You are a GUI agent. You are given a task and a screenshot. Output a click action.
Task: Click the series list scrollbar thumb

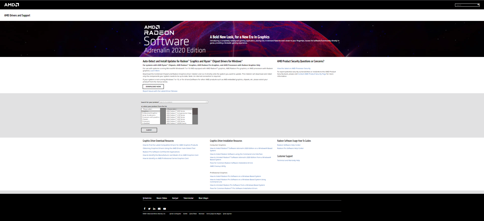[x=195, y=112]
